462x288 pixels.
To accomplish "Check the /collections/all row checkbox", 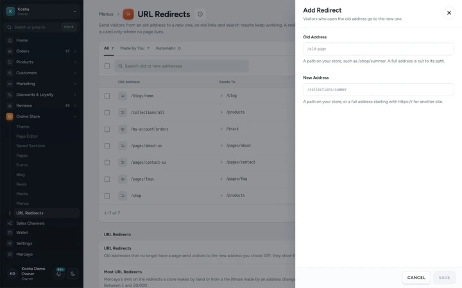I will [x=107, y=113].
